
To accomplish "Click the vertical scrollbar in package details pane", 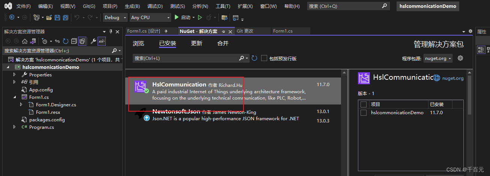I will pos(469,94).
